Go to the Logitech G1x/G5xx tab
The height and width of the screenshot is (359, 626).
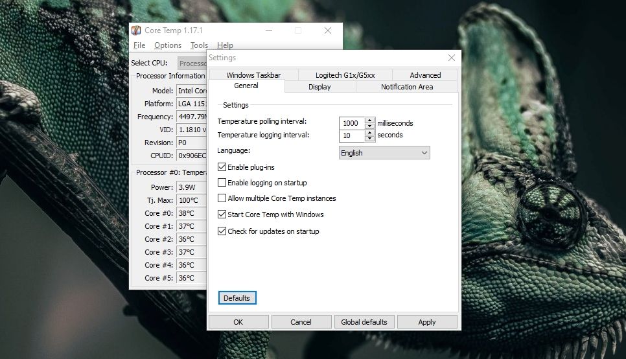point(345,75)
